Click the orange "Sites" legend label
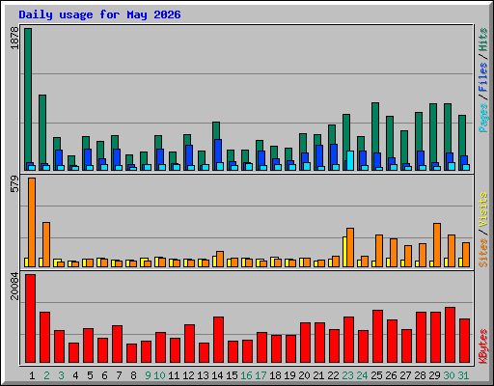 [483, 253]
